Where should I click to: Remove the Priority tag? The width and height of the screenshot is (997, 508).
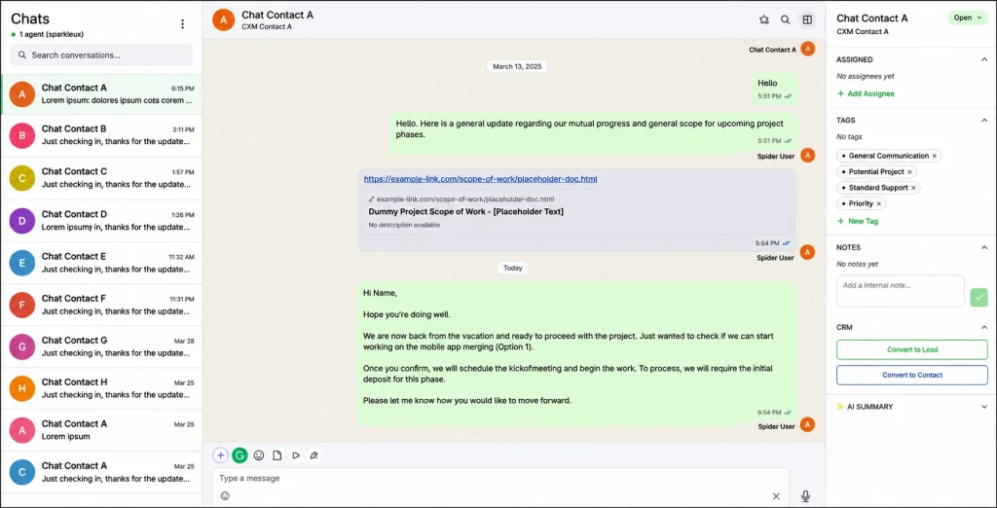coord(879,203)
